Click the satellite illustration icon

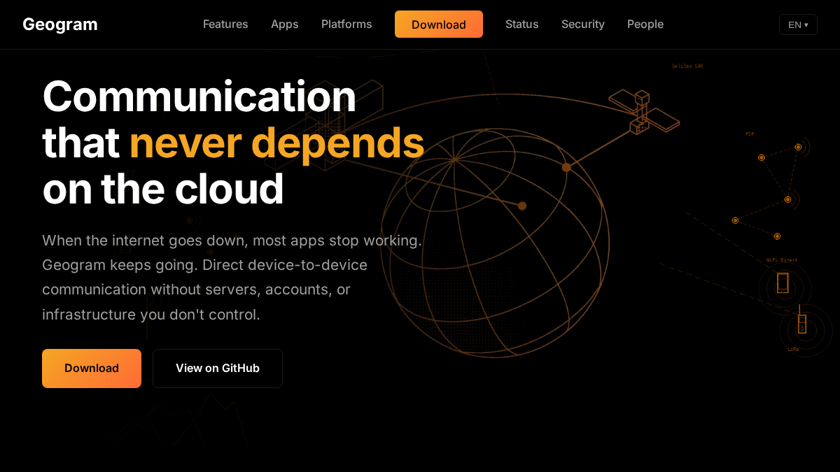point(643,111)
